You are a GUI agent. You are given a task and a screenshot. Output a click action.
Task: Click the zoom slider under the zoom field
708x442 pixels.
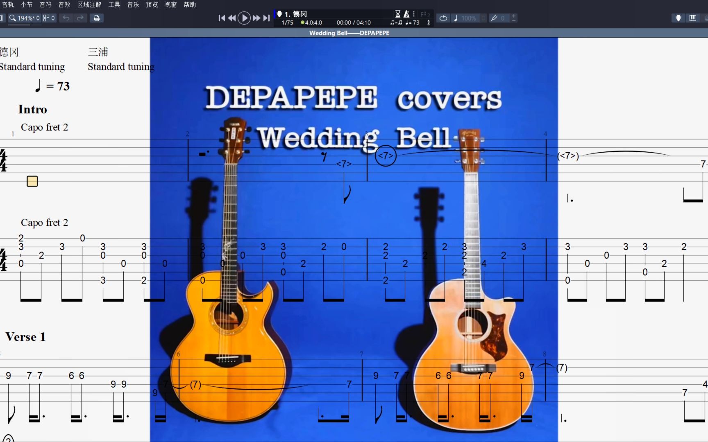click(25, 25)
